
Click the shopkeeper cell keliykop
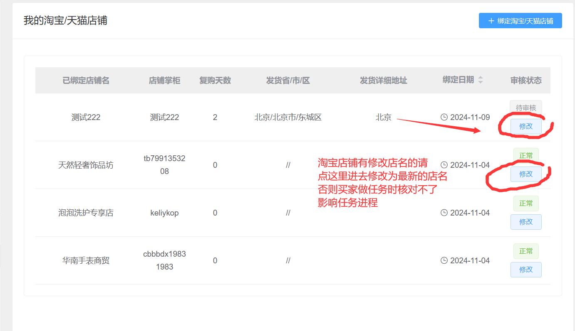pos(164,213)
